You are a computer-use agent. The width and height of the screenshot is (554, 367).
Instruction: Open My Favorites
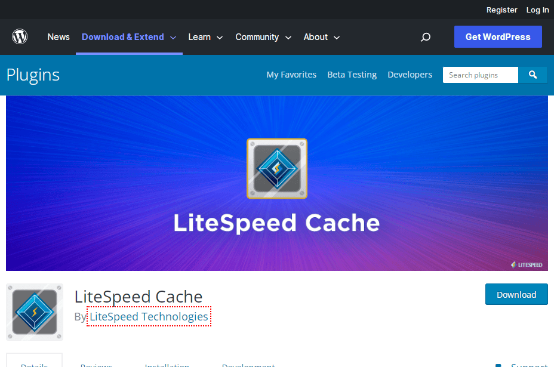pyautogui.click(x=291, y=75)
